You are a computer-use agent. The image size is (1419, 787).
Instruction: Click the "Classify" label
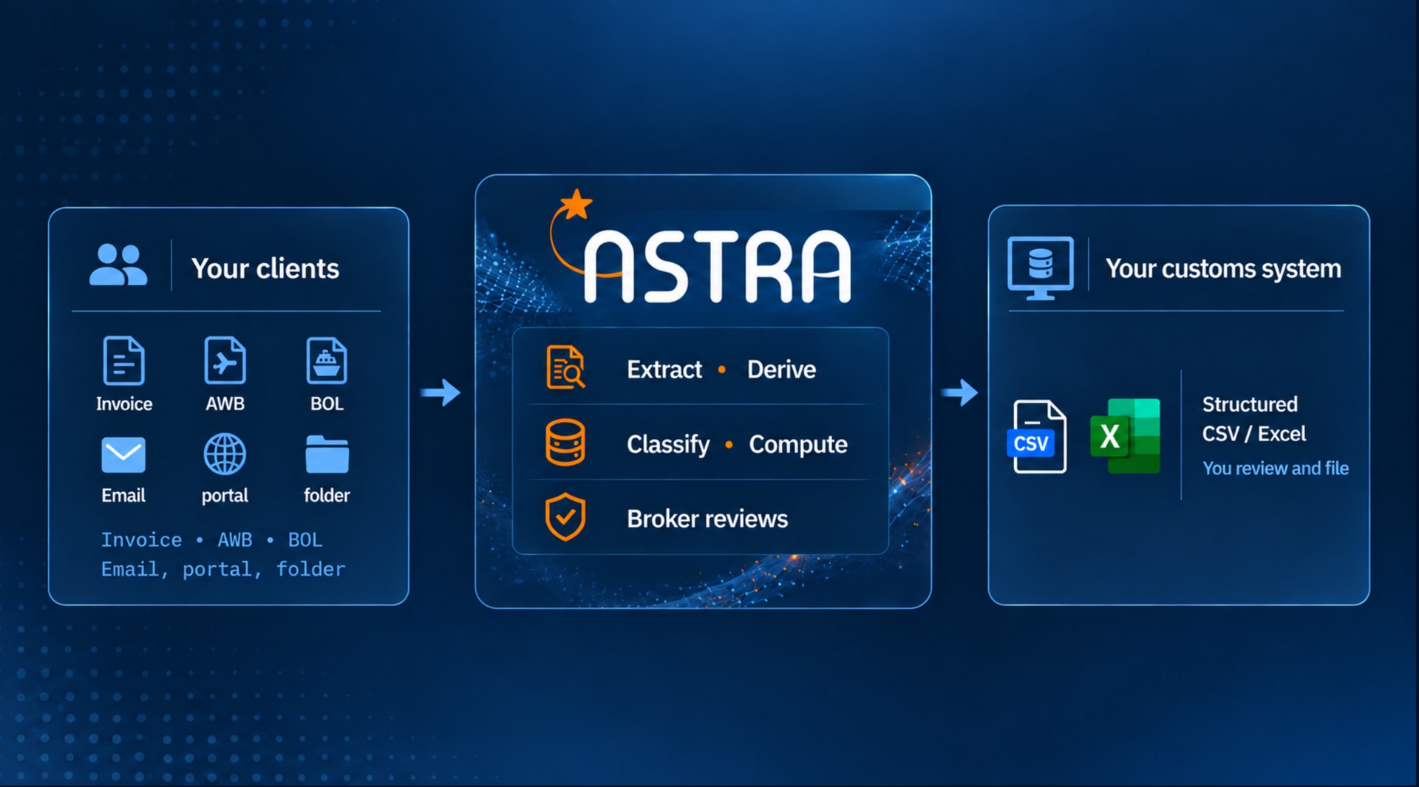point(668,444)
